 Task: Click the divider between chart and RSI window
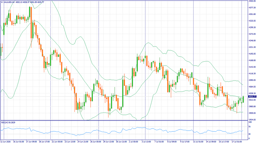(x=124, y=120)
